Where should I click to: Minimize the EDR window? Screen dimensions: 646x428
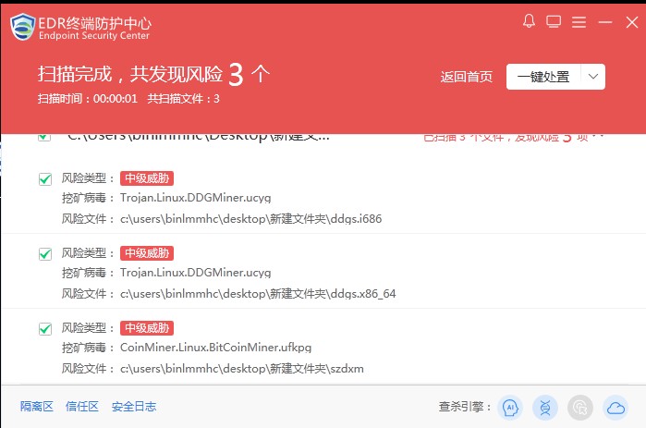pos(604,22)
